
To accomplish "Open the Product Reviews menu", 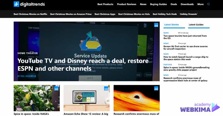I will 127,4.
